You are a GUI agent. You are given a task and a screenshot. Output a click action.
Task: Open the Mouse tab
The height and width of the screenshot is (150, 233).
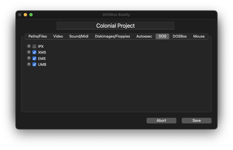tap(199, 36)
